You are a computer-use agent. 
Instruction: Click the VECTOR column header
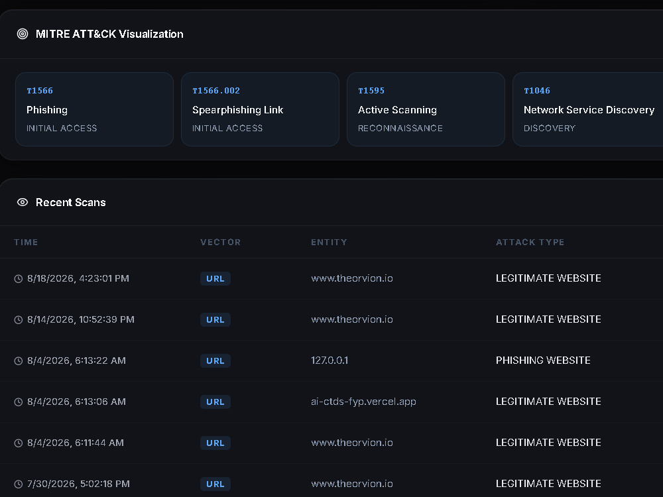point(220,242)
